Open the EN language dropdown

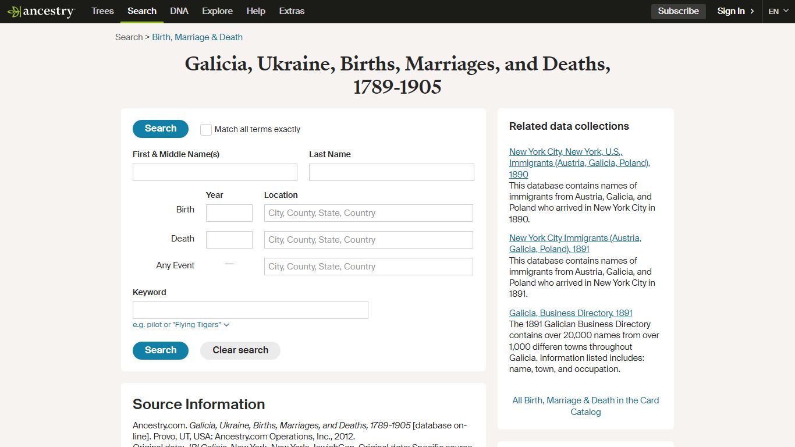point(778,11)
